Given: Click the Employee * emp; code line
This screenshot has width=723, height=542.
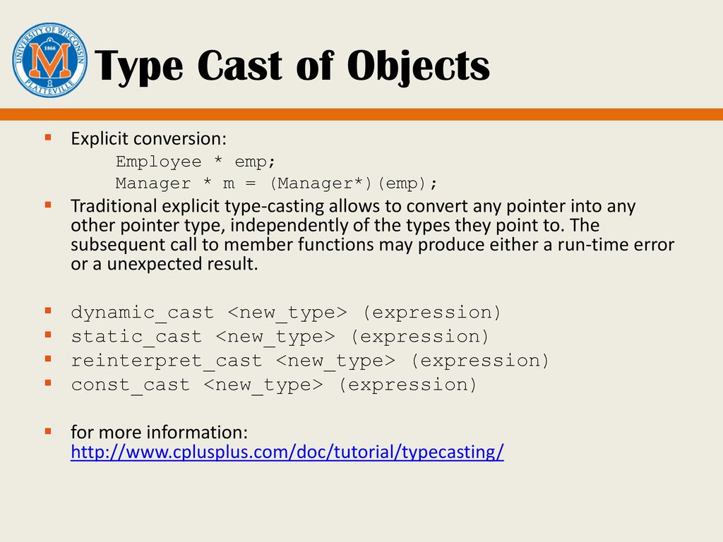Looking at the screenshot, I should (x=196, y=162).
